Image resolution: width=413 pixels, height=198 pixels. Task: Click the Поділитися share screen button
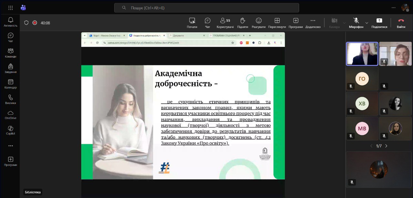379,22
